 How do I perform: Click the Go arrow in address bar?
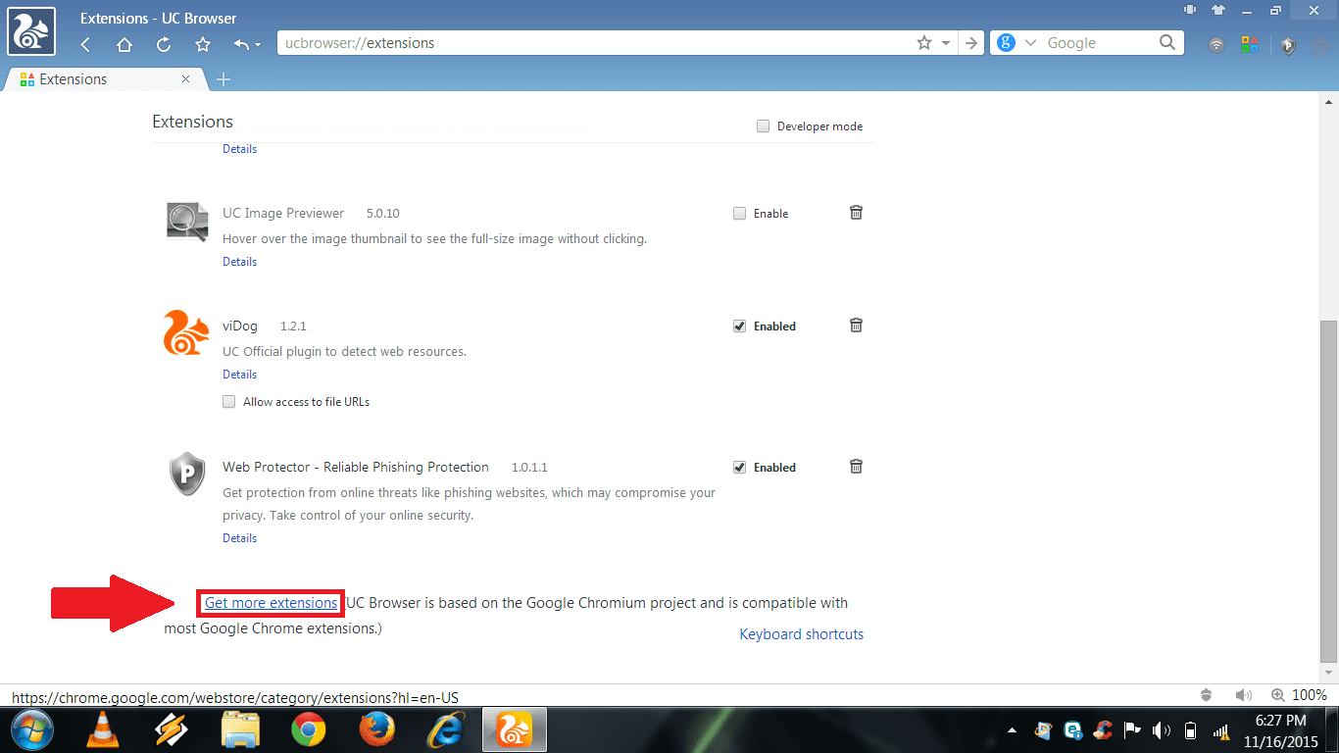pyautogui.click(x=971, y=43)
